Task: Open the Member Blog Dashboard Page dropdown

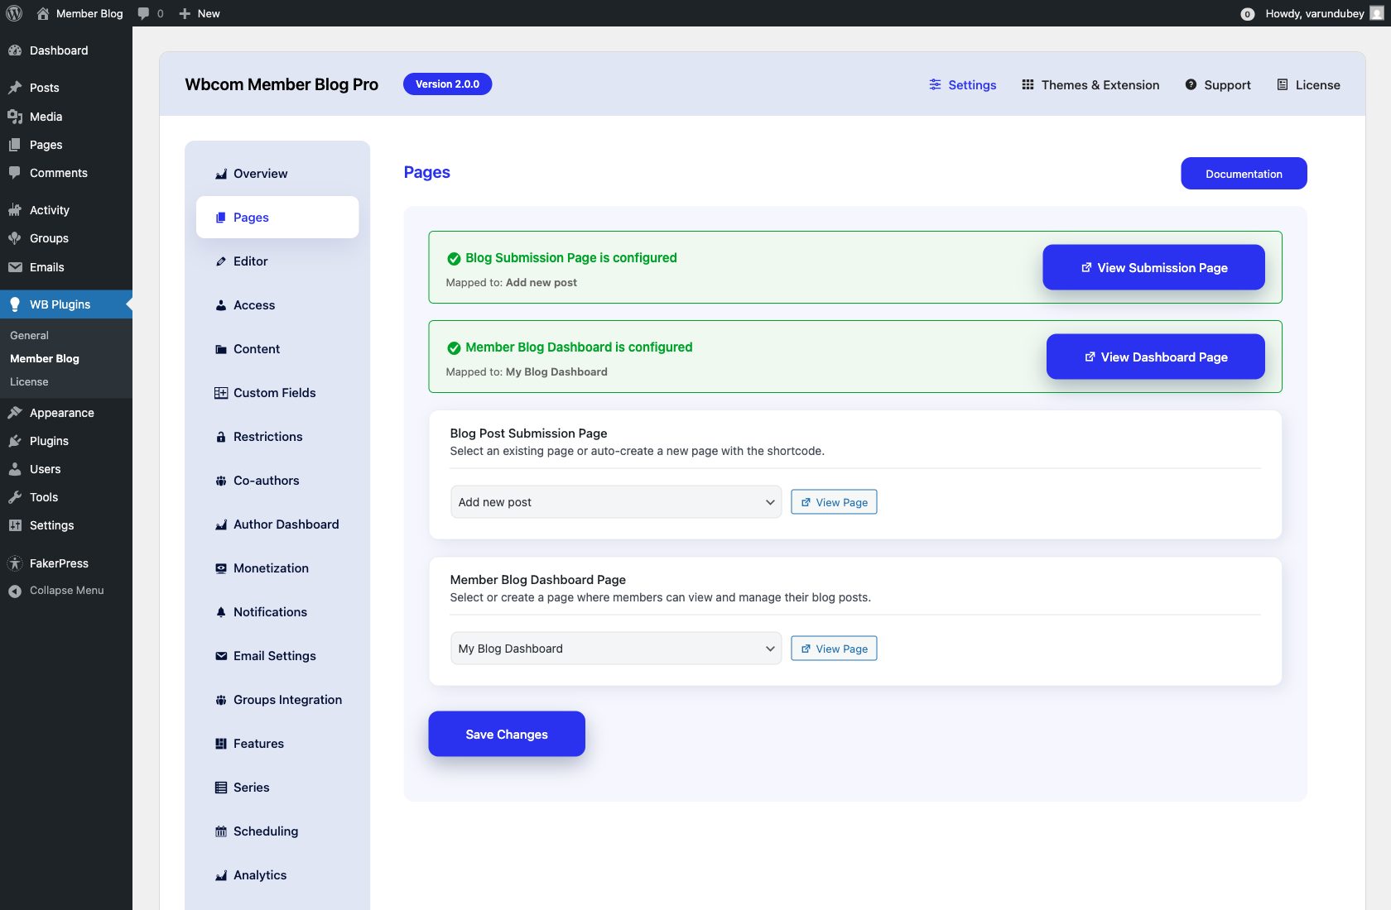Action: [615, 648]
